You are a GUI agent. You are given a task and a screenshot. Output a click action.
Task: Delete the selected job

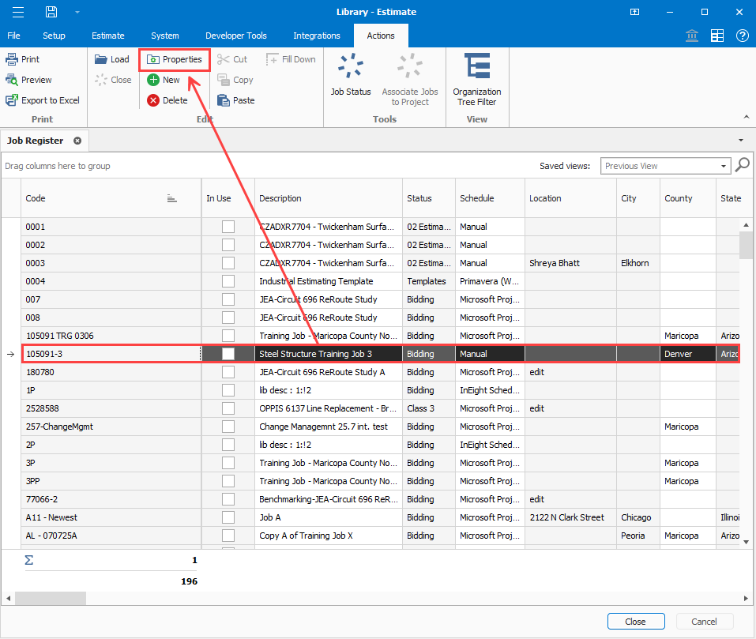[167, 100]
